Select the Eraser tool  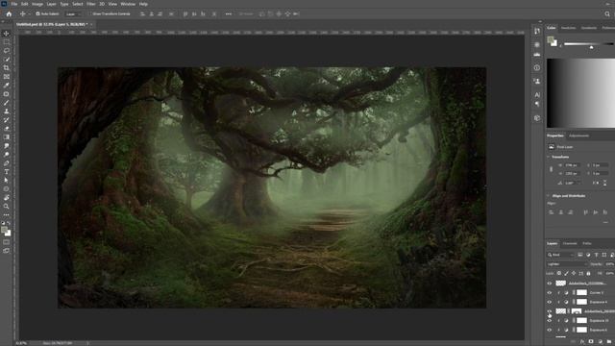tap(7, 129)
